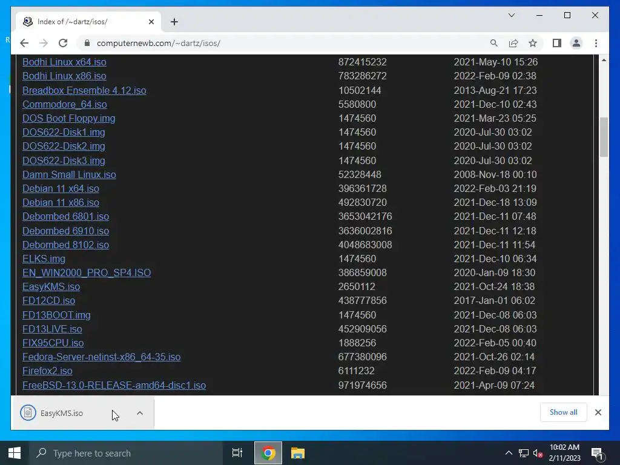The height and width of the screenshot is (465, 620).
Task: Click the ELKS.img link
Action: [x=44, y=259]
